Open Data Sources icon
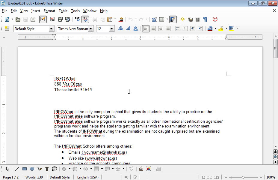The image size is (278, 180). click(197, 19)
